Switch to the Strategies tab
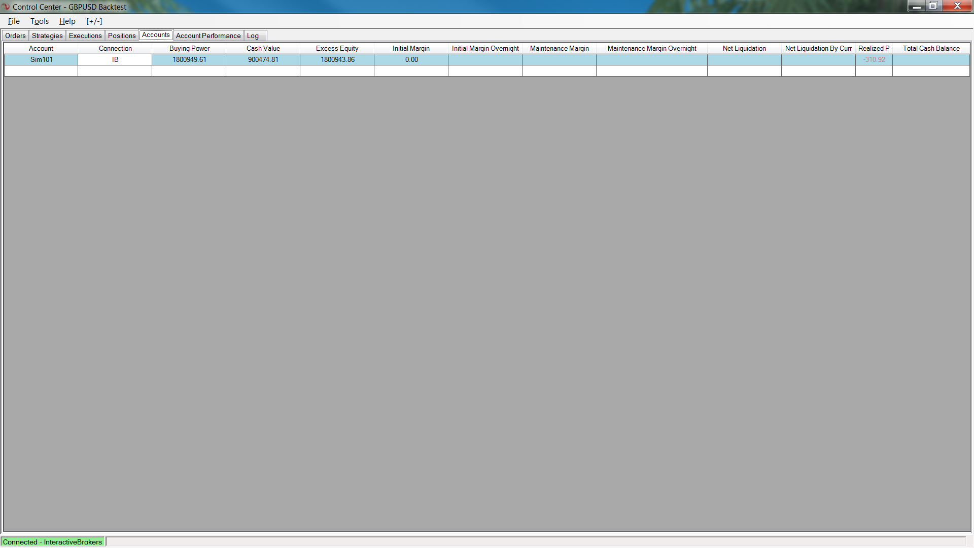Image resolution: width=974 pixels, height=548 pixels. pos(47,36)
